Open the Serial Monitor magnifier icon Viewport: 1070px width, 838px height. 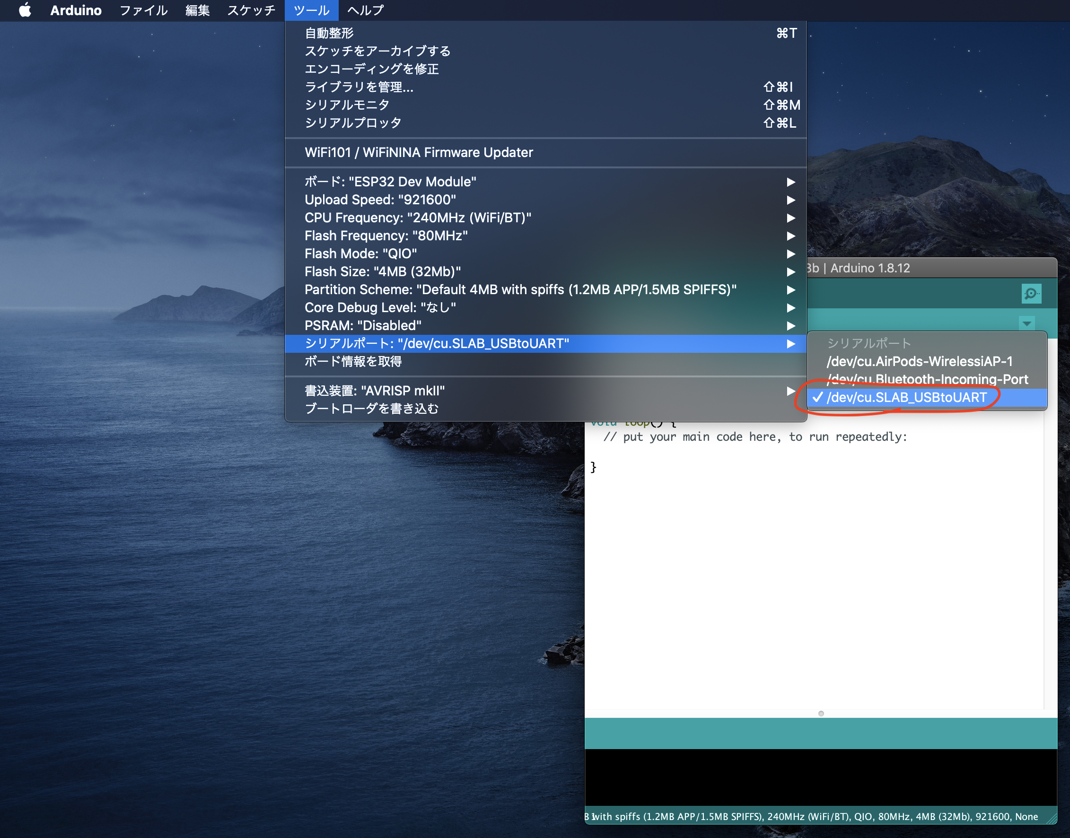pos(1031,294)
